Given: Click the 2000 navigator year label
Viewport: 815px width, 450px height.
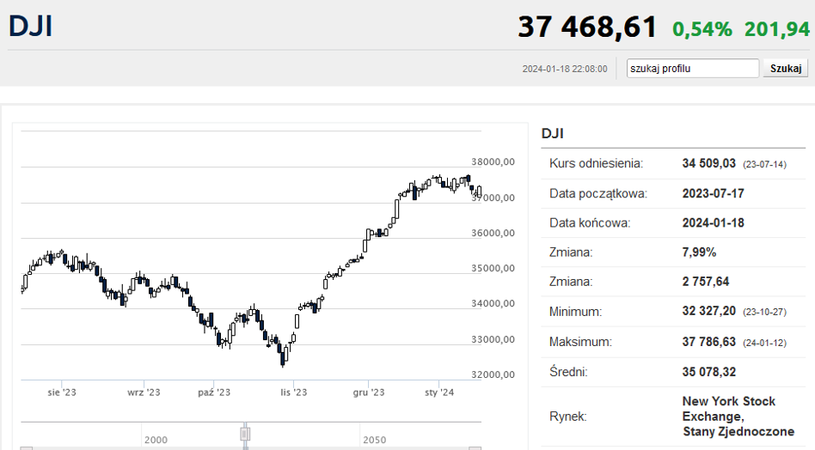Looking at the screenshot, I should coord(156,441).
